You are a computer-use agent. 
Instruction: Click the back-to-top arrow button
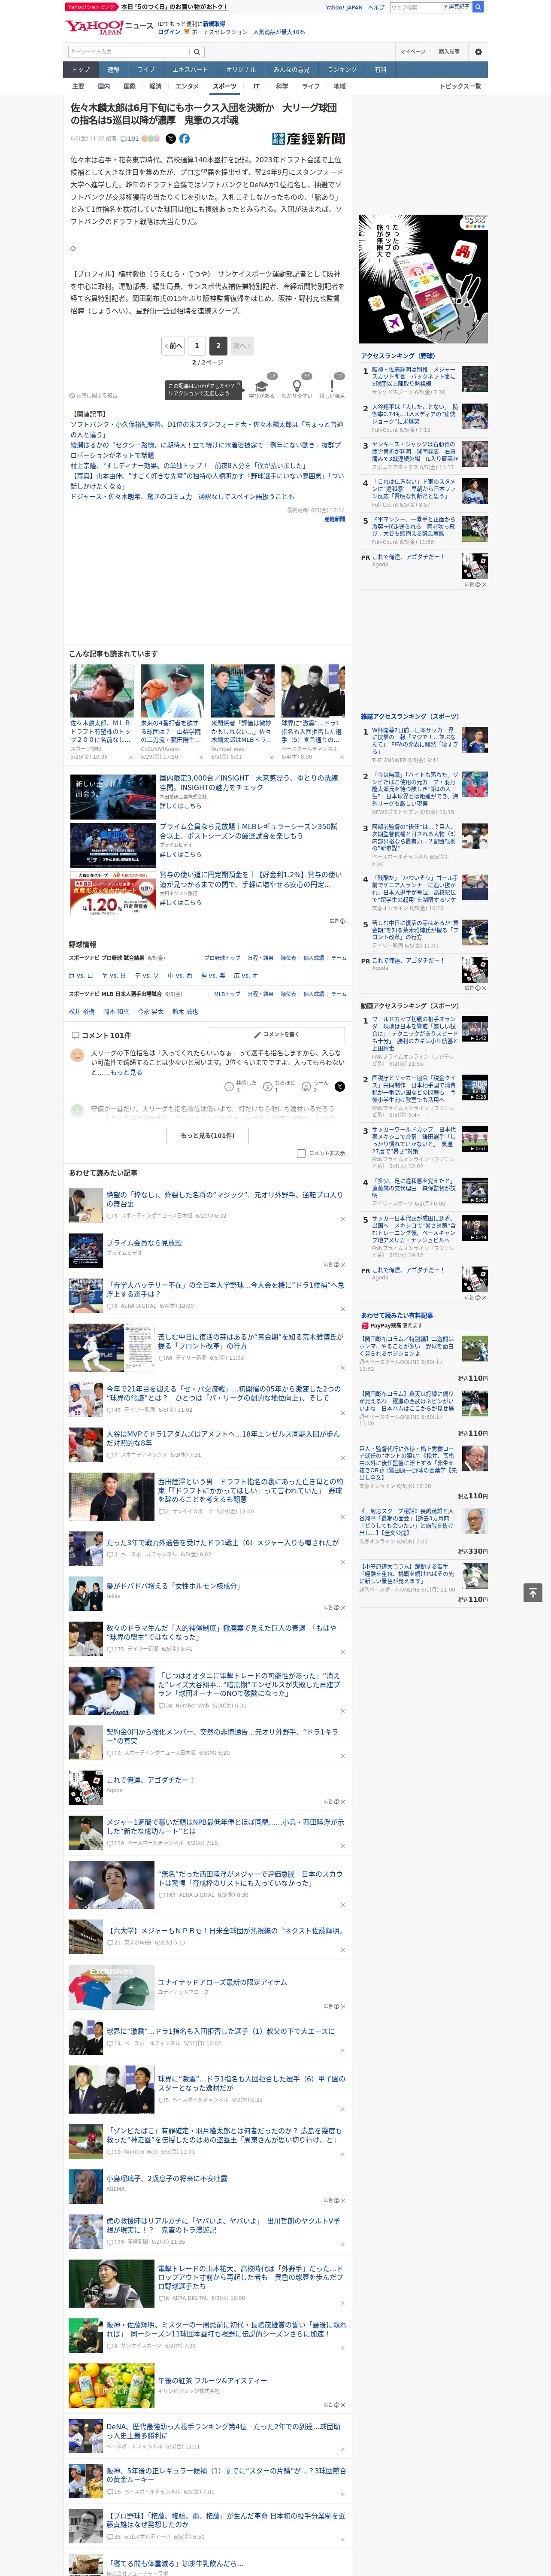point(533,1592)
